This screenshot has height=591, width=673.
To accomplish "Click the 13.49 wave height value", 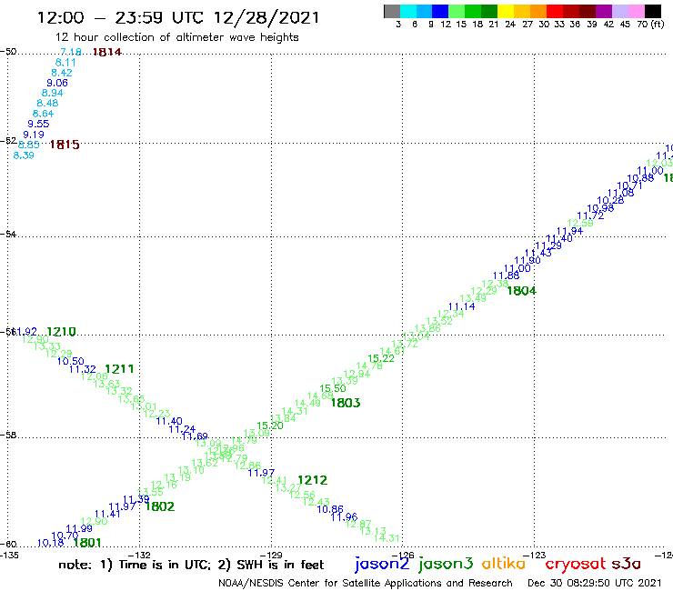I will point(473,298).
